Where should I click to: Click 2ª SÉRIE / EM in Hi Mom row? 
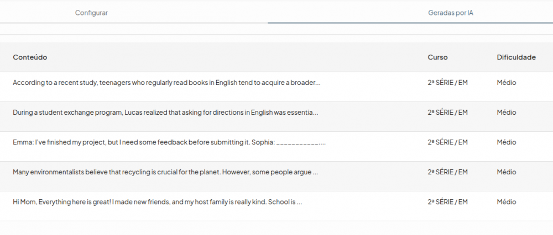tap(447, 202)
